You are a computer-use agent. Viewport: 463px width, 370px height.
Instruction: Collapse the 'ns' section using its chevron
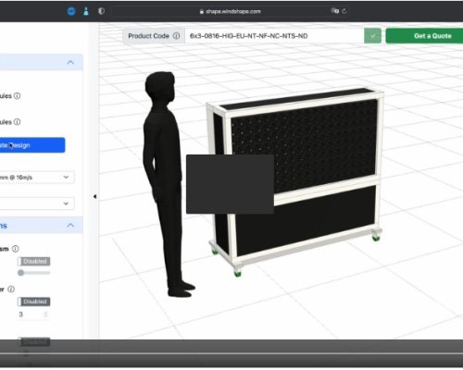70,225
